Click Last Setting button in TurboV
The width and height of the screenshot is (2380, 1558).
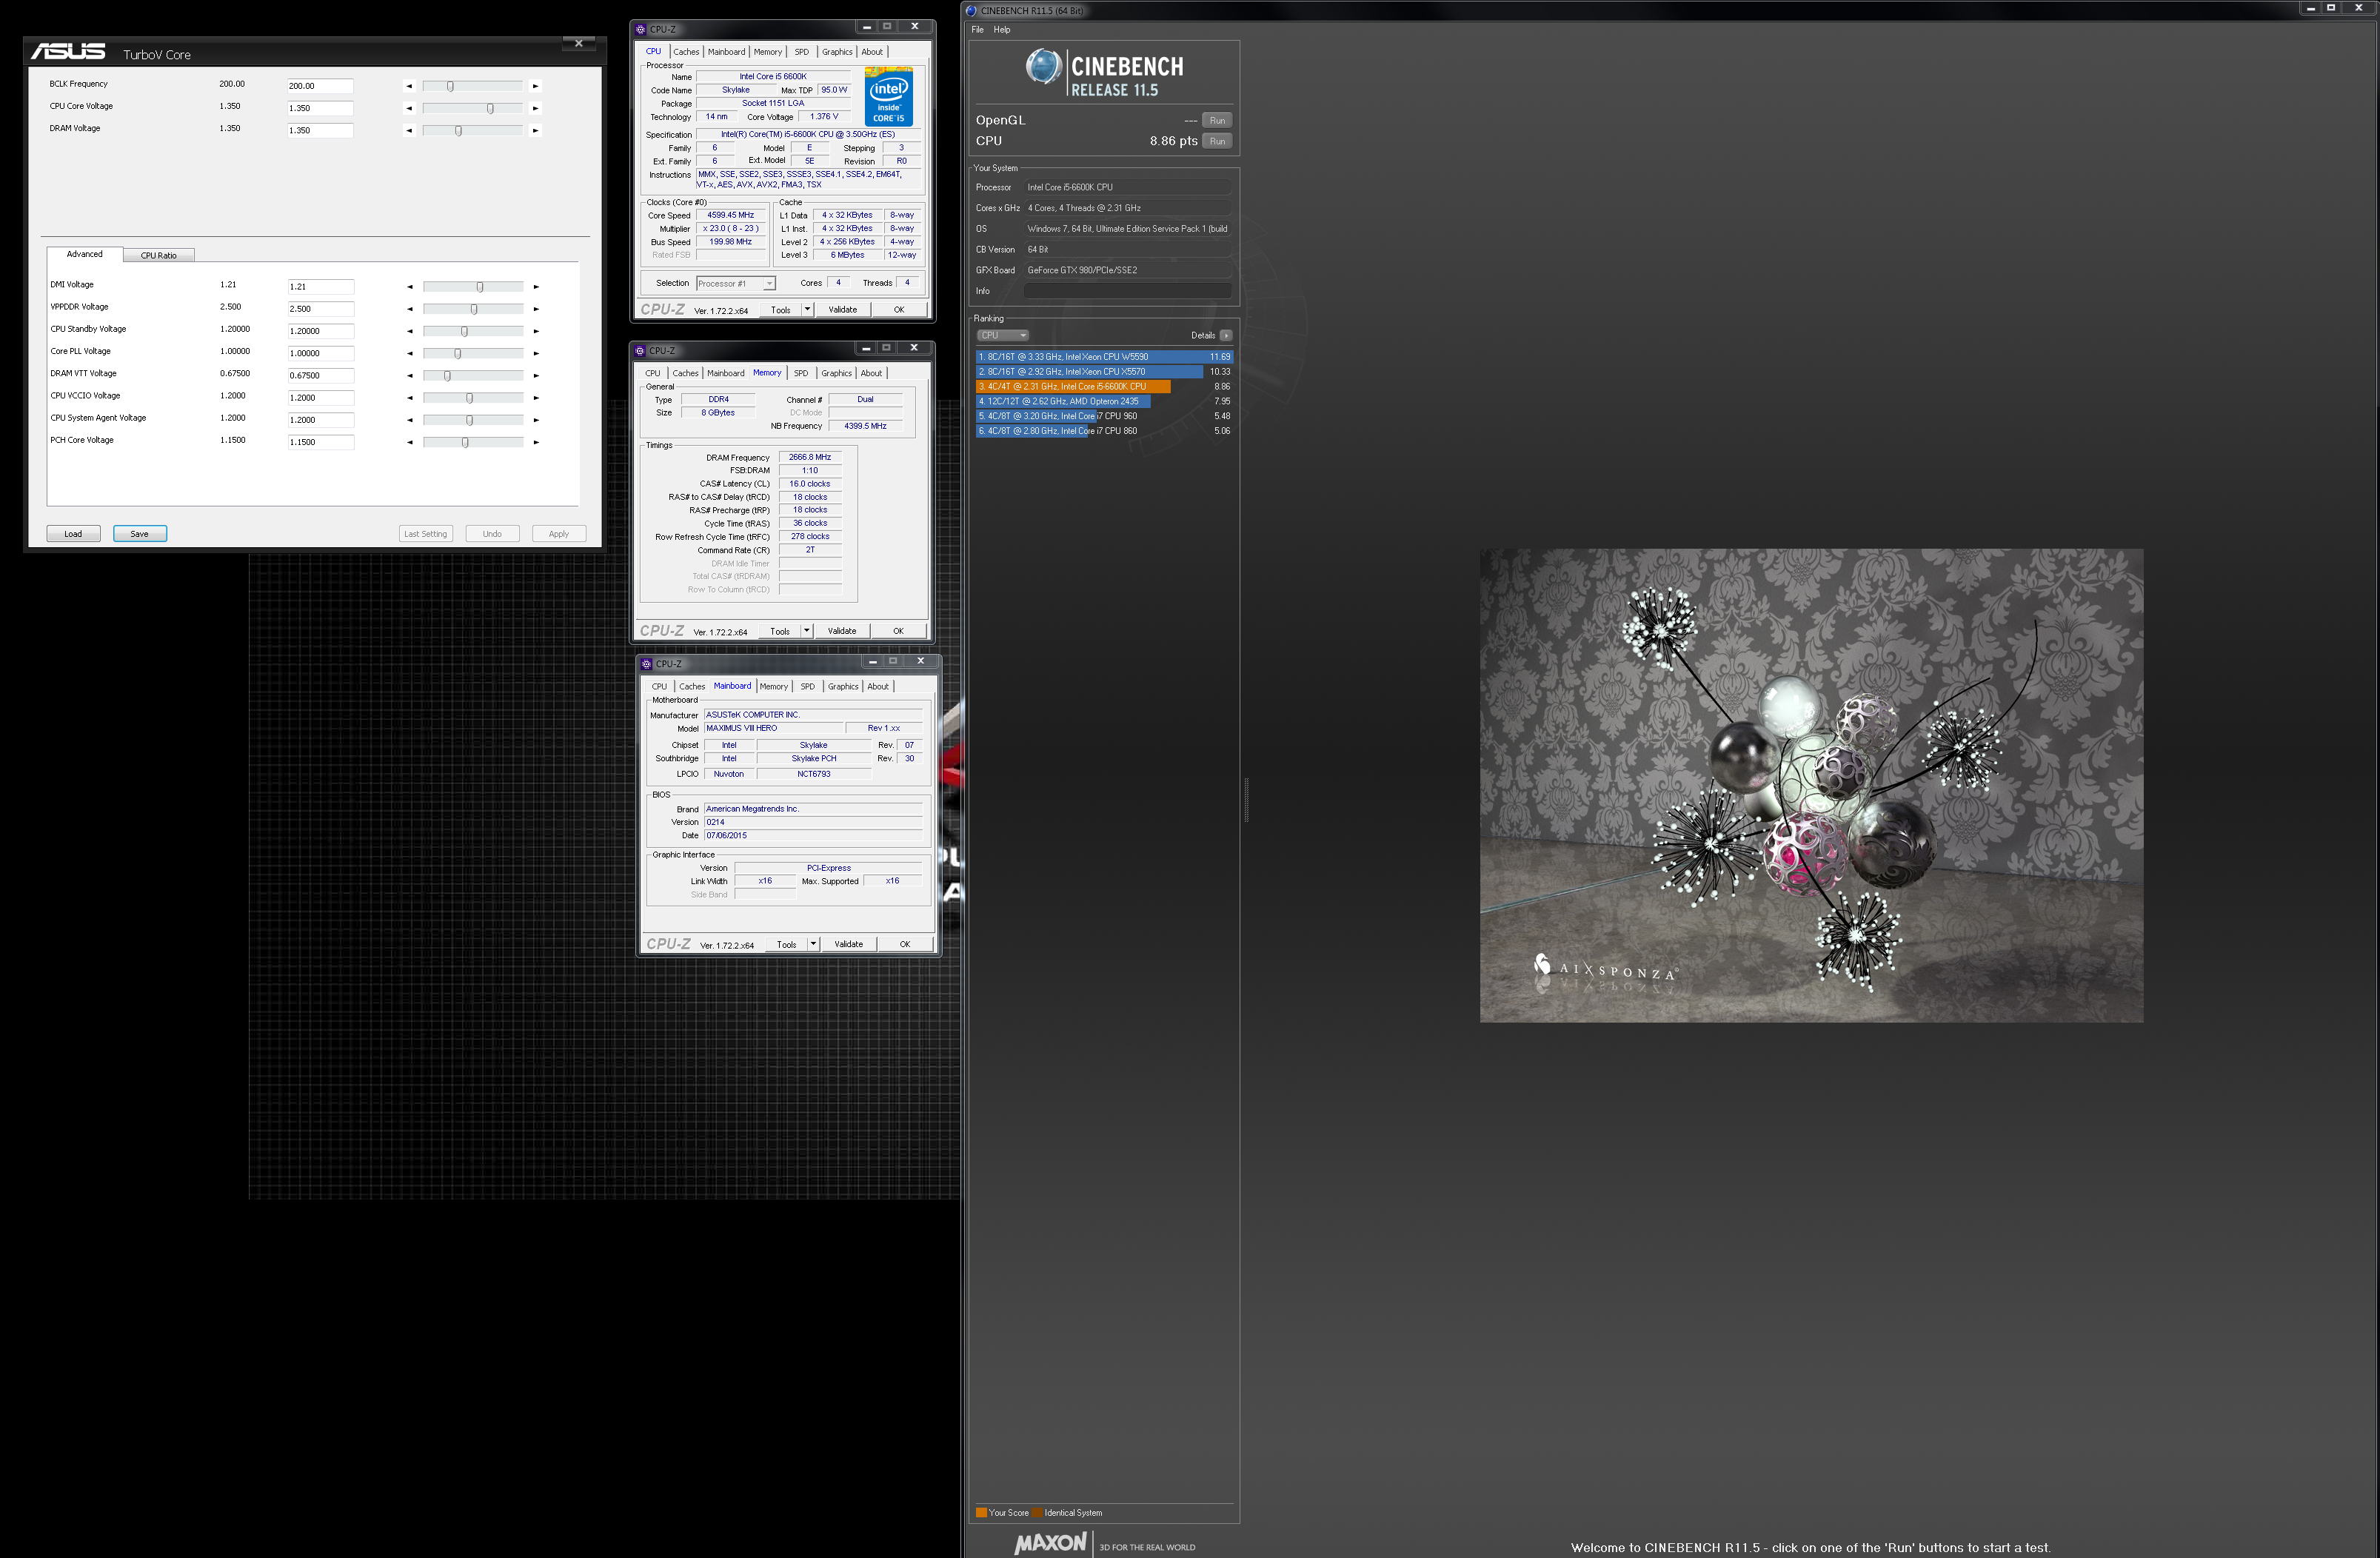pyautogui.click(x=426, y=534)
